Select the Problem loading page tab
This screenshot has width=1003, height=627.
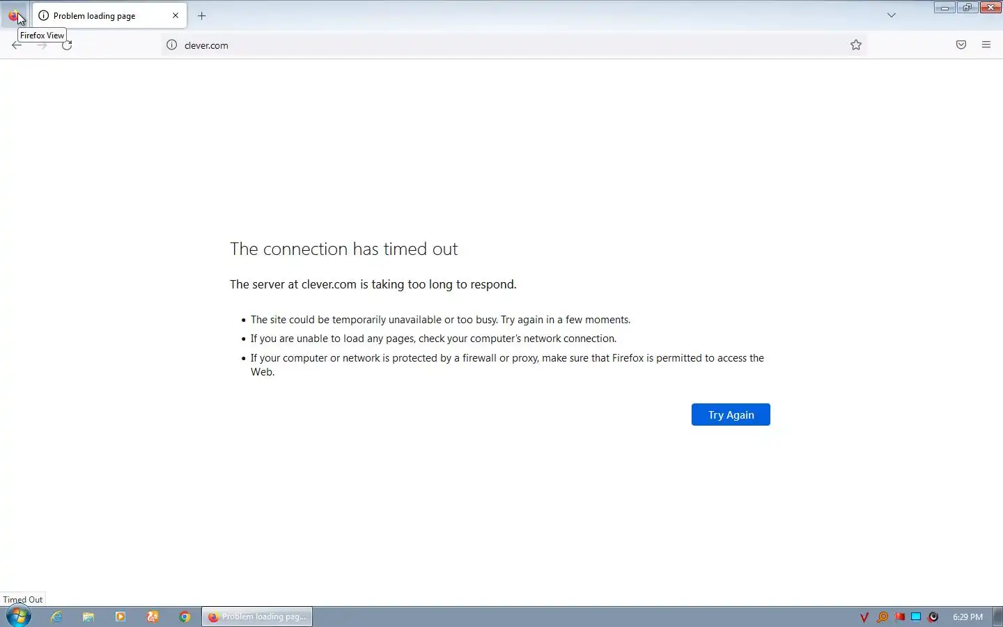[x=109, y=15]
